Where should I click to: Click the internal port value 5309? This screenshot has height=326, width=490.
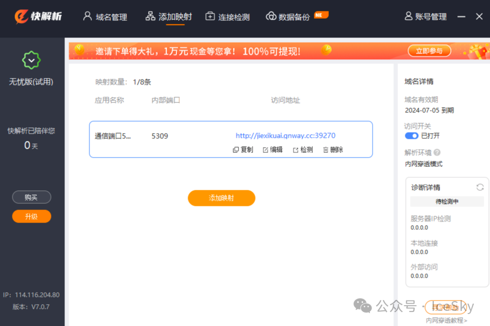click(160, 136)
